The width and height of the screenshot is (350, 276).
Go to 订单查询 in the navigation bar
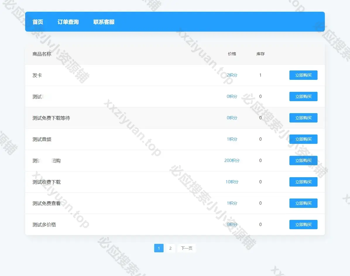[x=68, y=22]
